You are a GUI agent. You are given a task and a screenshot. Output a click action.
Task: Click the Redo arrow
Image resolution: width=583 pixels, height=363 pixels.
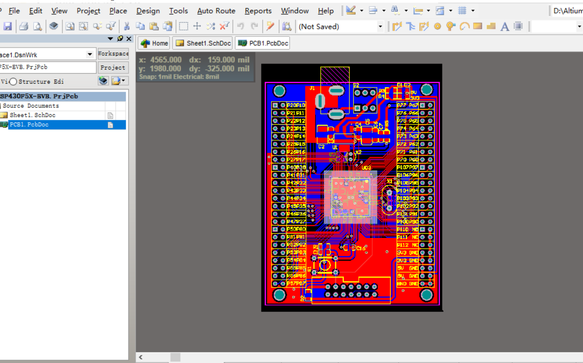click(254, 26)
